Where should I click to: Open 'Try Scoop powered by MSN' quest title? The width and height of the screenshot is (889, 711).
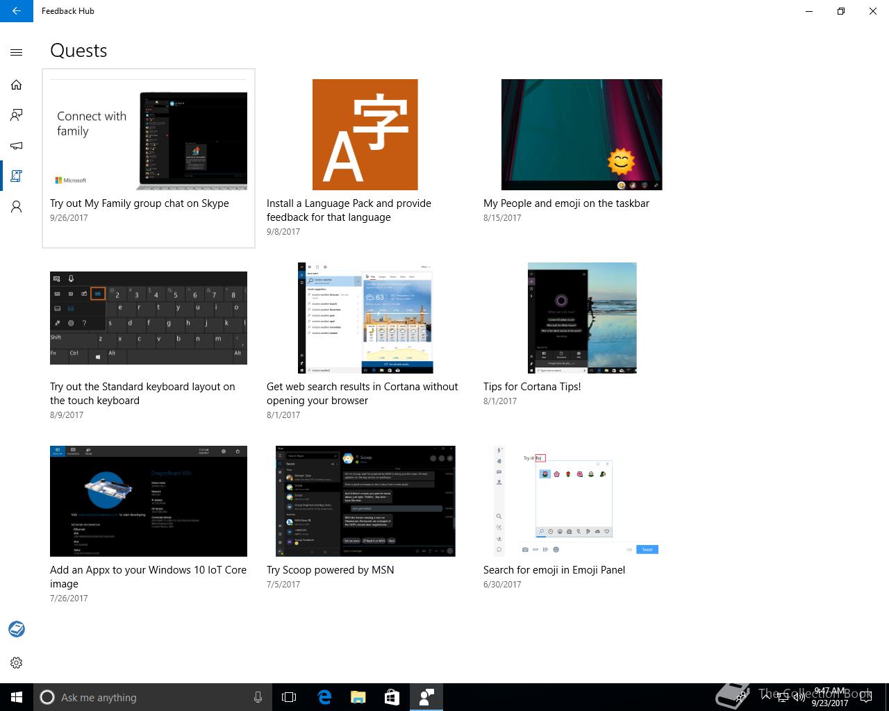[x=330, y=570]
